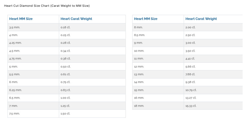Viewport: 248px width, 120px height.
Task: Click the '5.66 ct.' cell
Action: (213, 67)
